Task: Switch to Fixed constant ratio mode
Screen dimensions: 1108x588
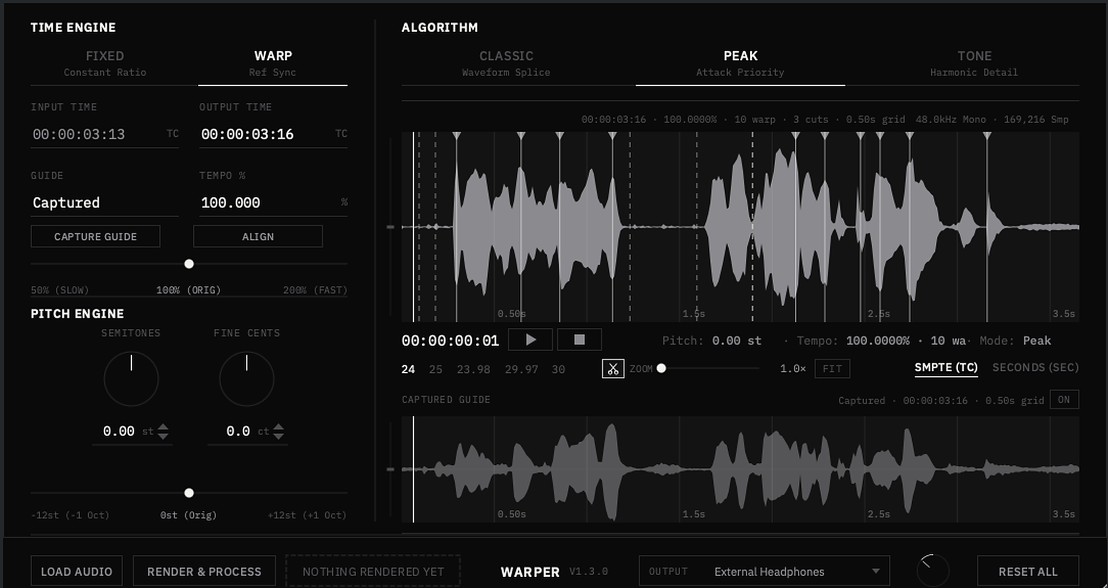Action: 105,63
